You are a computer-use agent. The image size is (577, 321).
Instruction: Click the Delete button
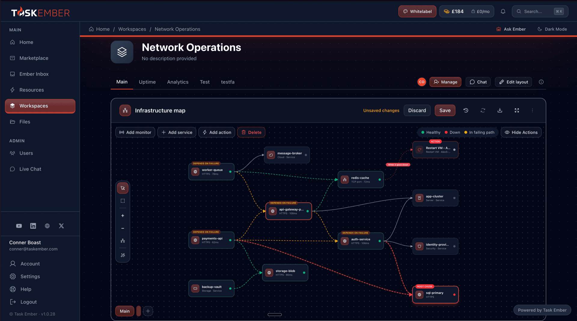point(251,132)
